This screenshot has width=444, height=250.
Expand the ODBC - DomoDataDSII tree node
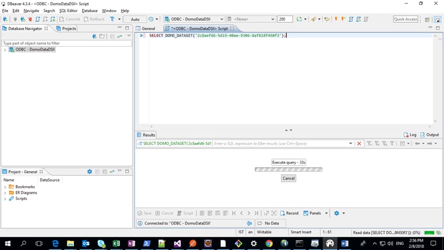click(x=5, y=49)
